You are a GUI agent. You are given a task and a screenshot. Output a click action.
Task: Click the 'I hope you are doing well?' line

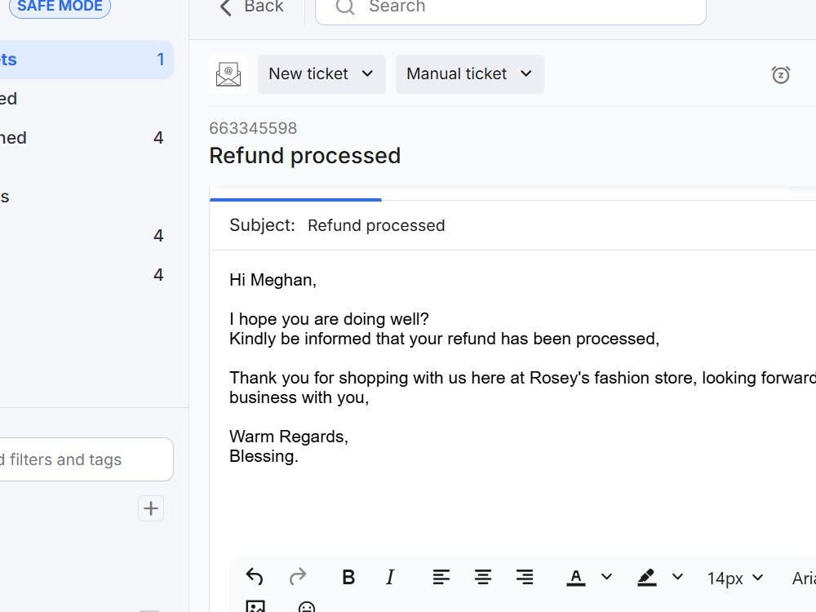pos(329,319)
